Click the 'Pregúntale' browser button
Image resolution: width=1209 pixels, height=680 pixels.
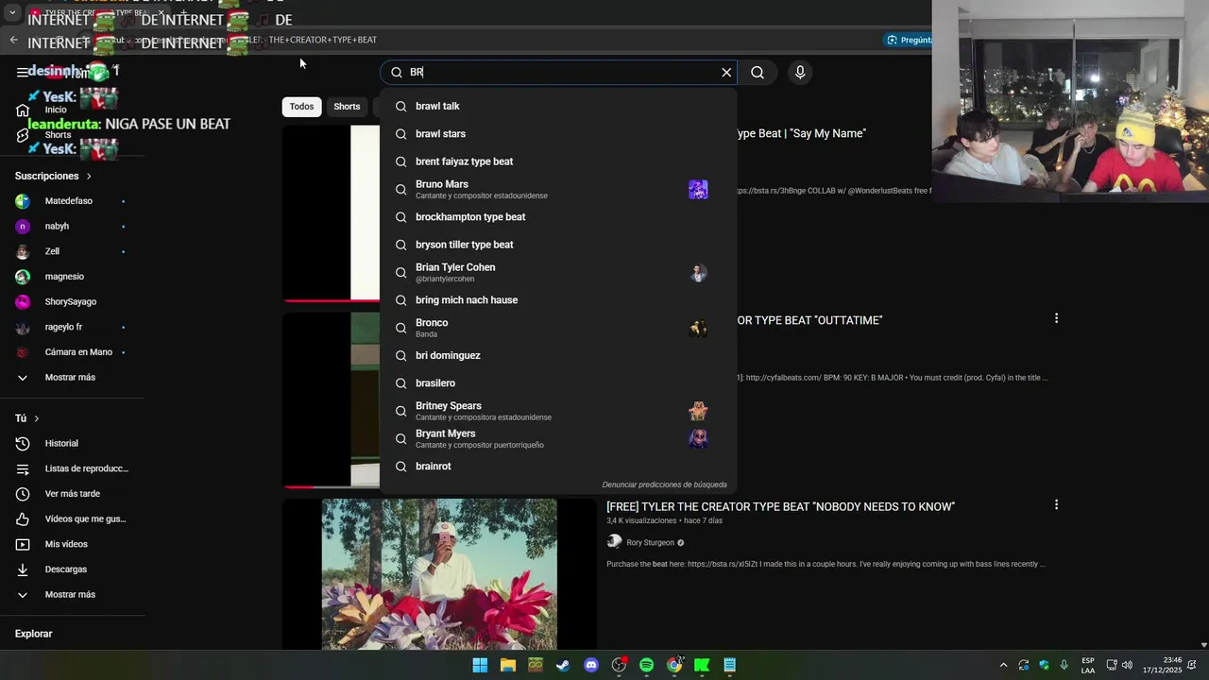click(x=908, y=40)
